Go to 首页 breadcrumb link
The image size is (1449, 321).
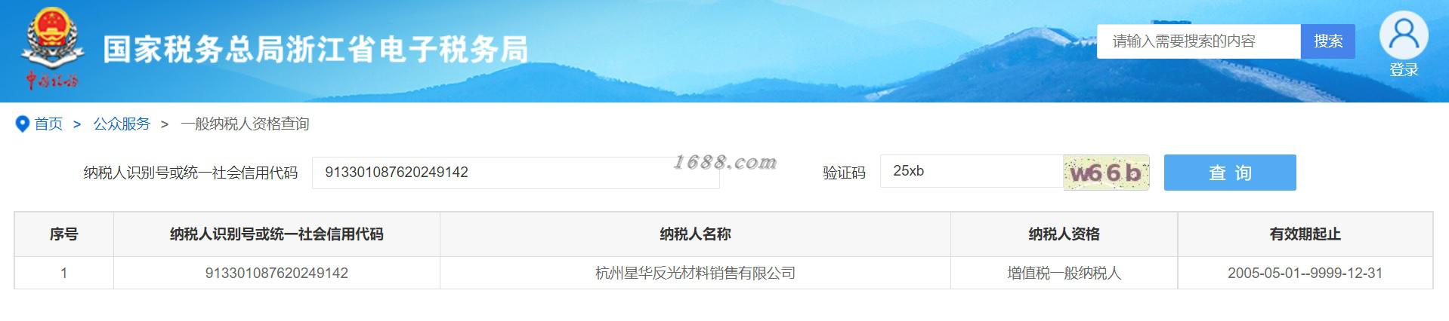[48, 124]
